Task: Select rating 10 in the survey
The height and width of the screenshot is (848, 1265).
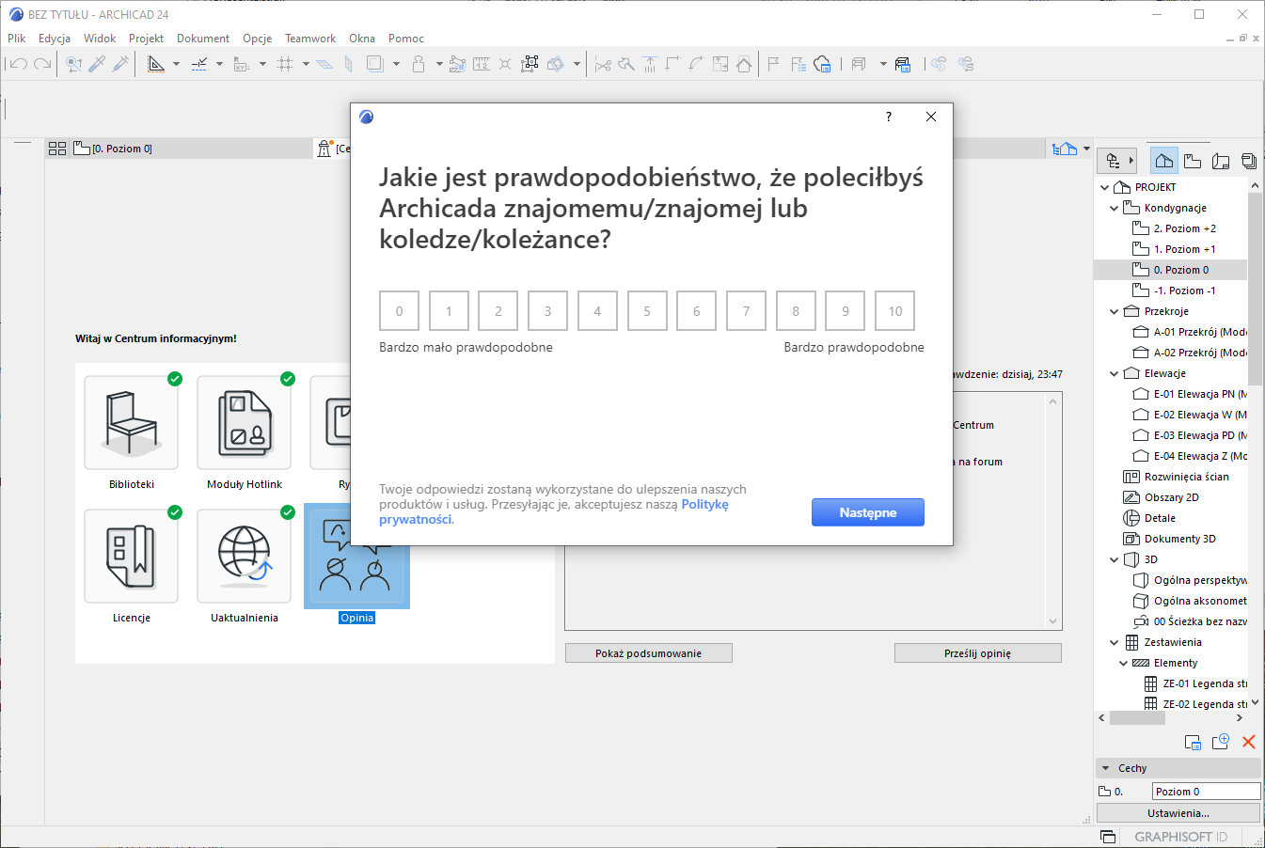Action: (x=894, y=311)
